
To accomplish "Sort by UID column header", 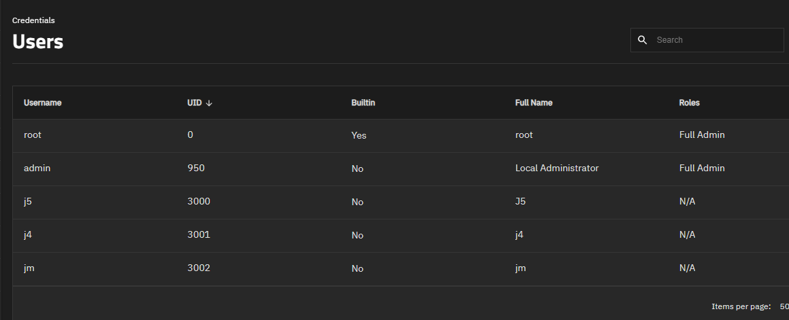I will coord(194,103).
